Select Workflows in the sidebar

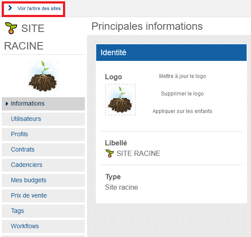(43, 226)
